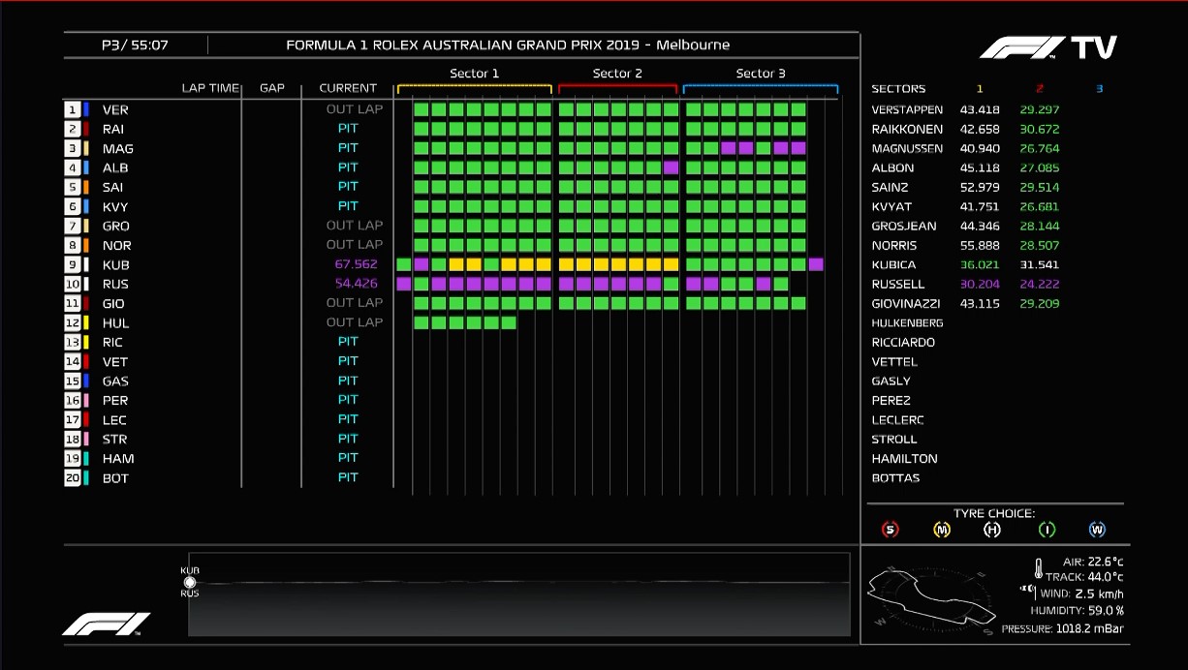Image resolution: width=1188 pixels, height=670 pixels.
Task: Select driver RAI in the timing list
Action: 113,130
